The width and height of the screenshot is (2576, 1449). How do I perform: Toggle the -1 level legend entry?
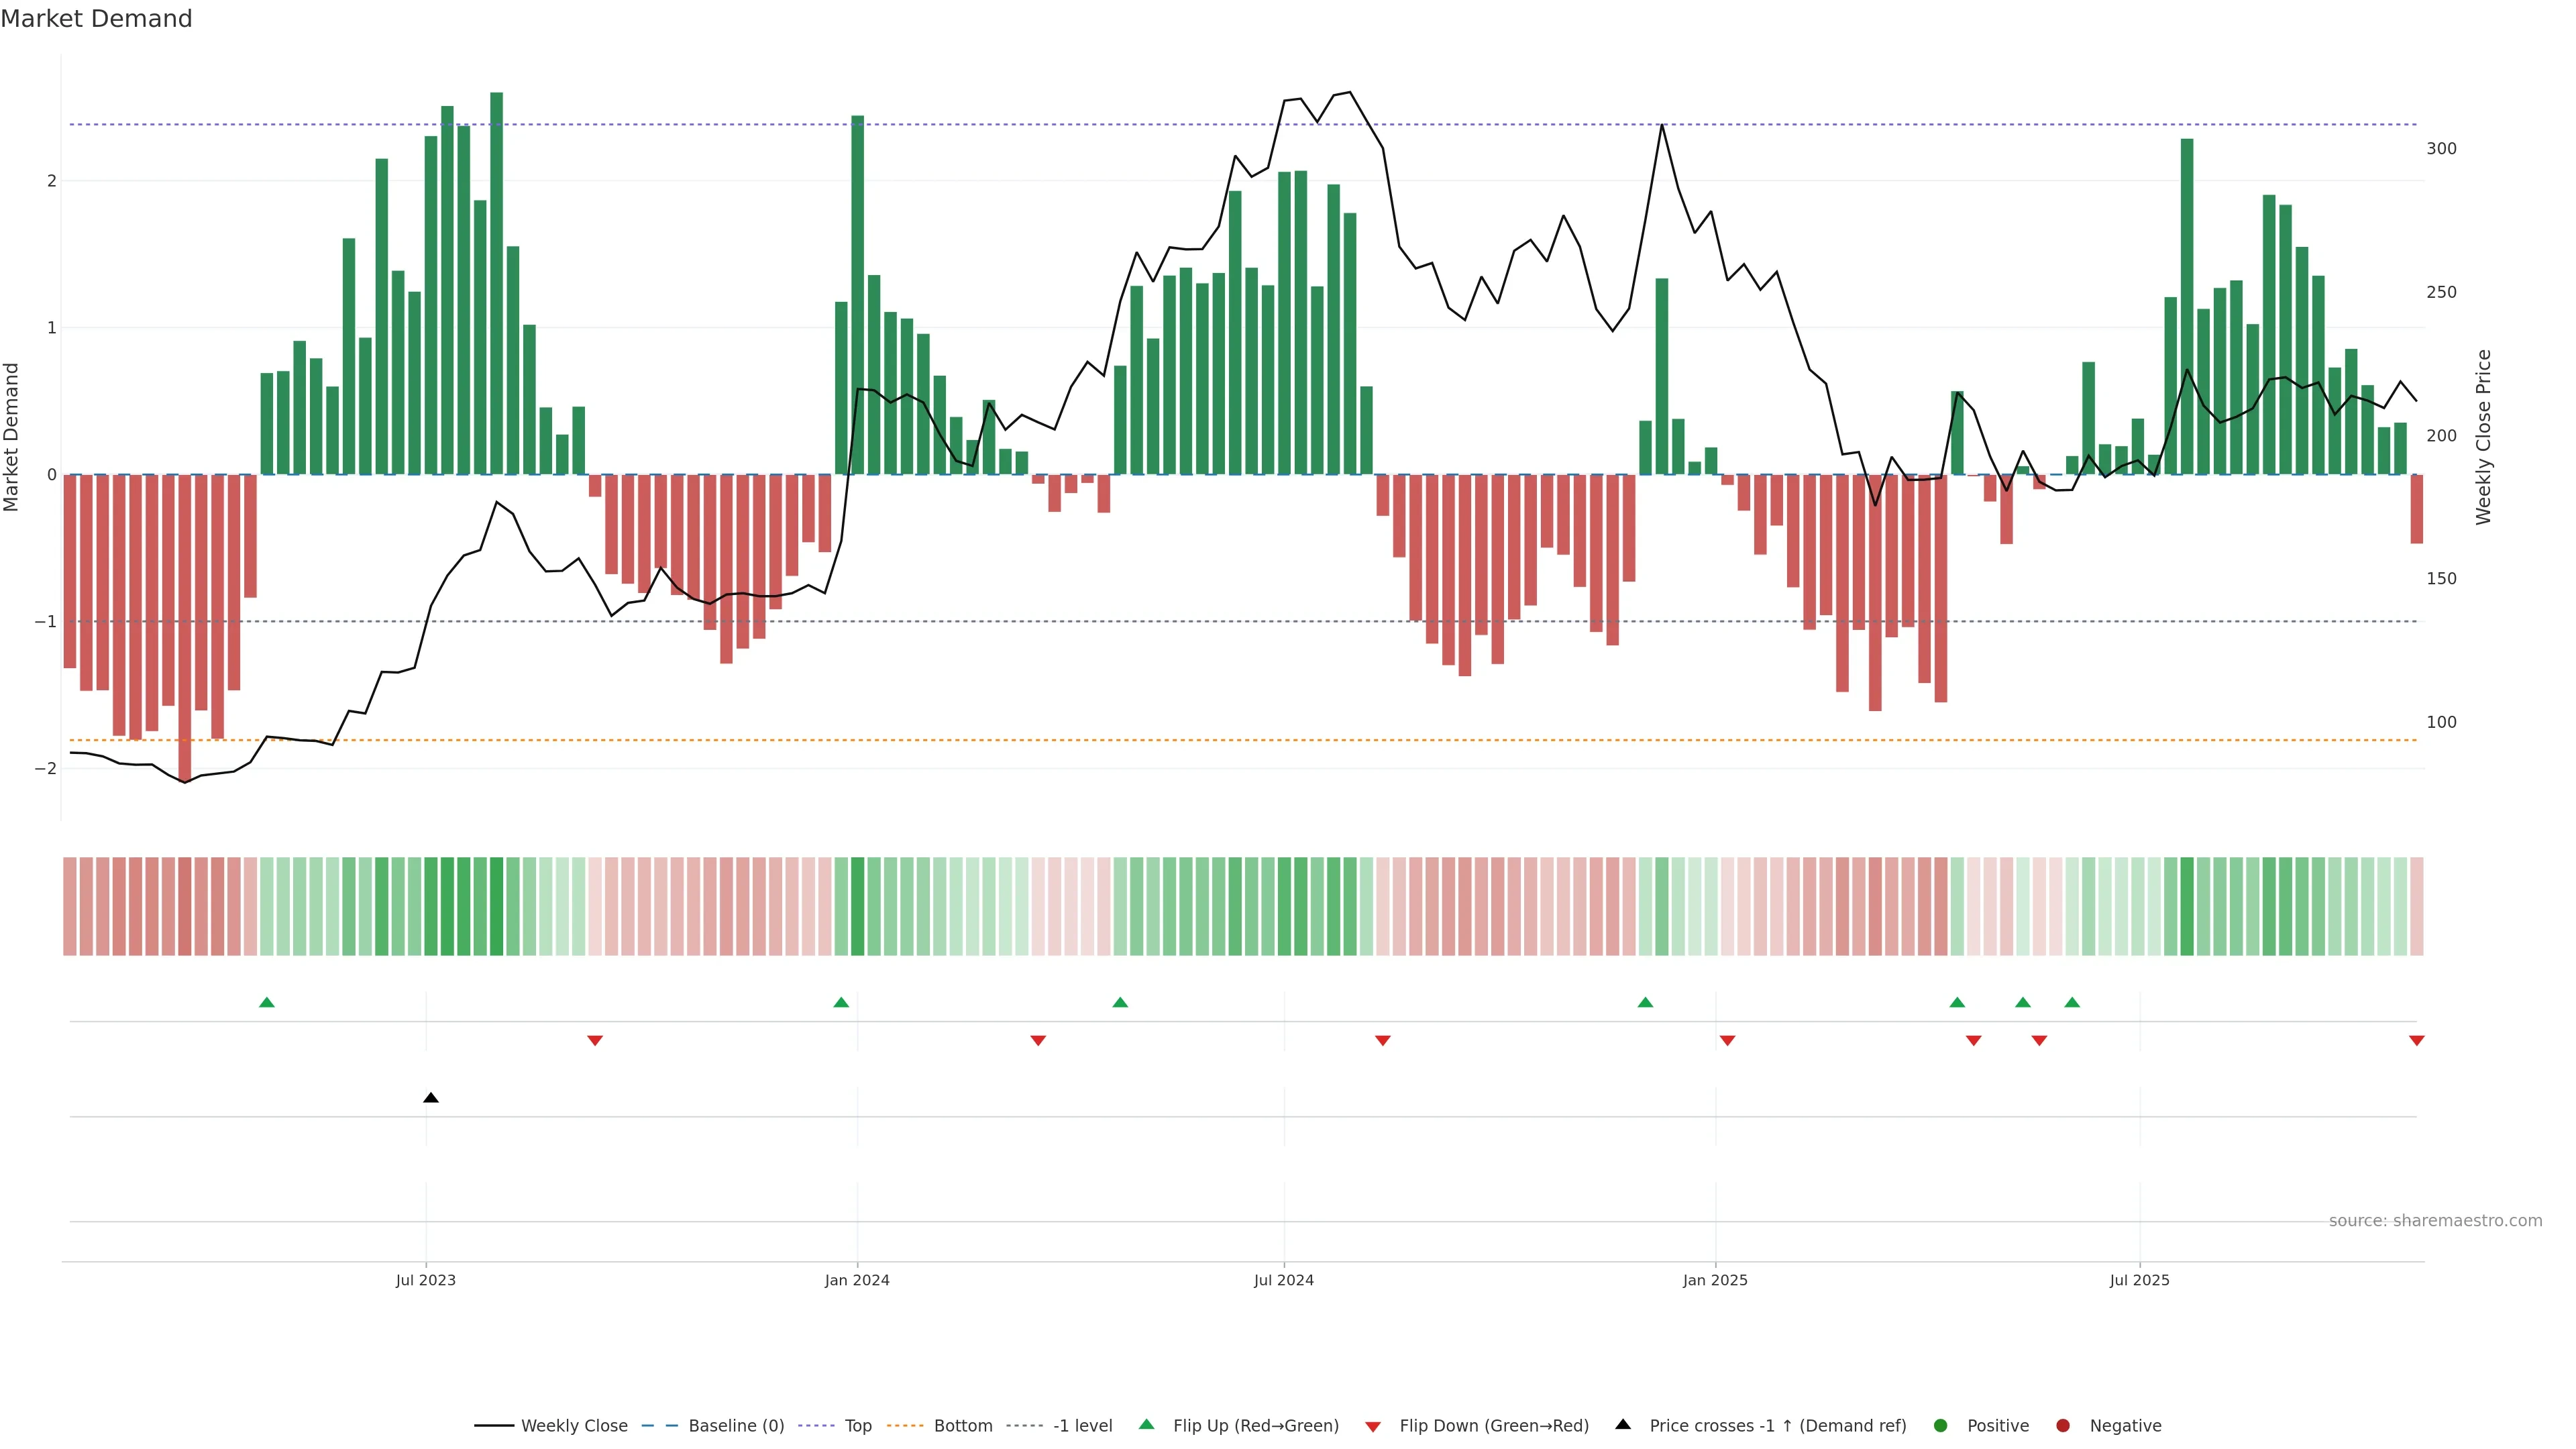1082,1426
